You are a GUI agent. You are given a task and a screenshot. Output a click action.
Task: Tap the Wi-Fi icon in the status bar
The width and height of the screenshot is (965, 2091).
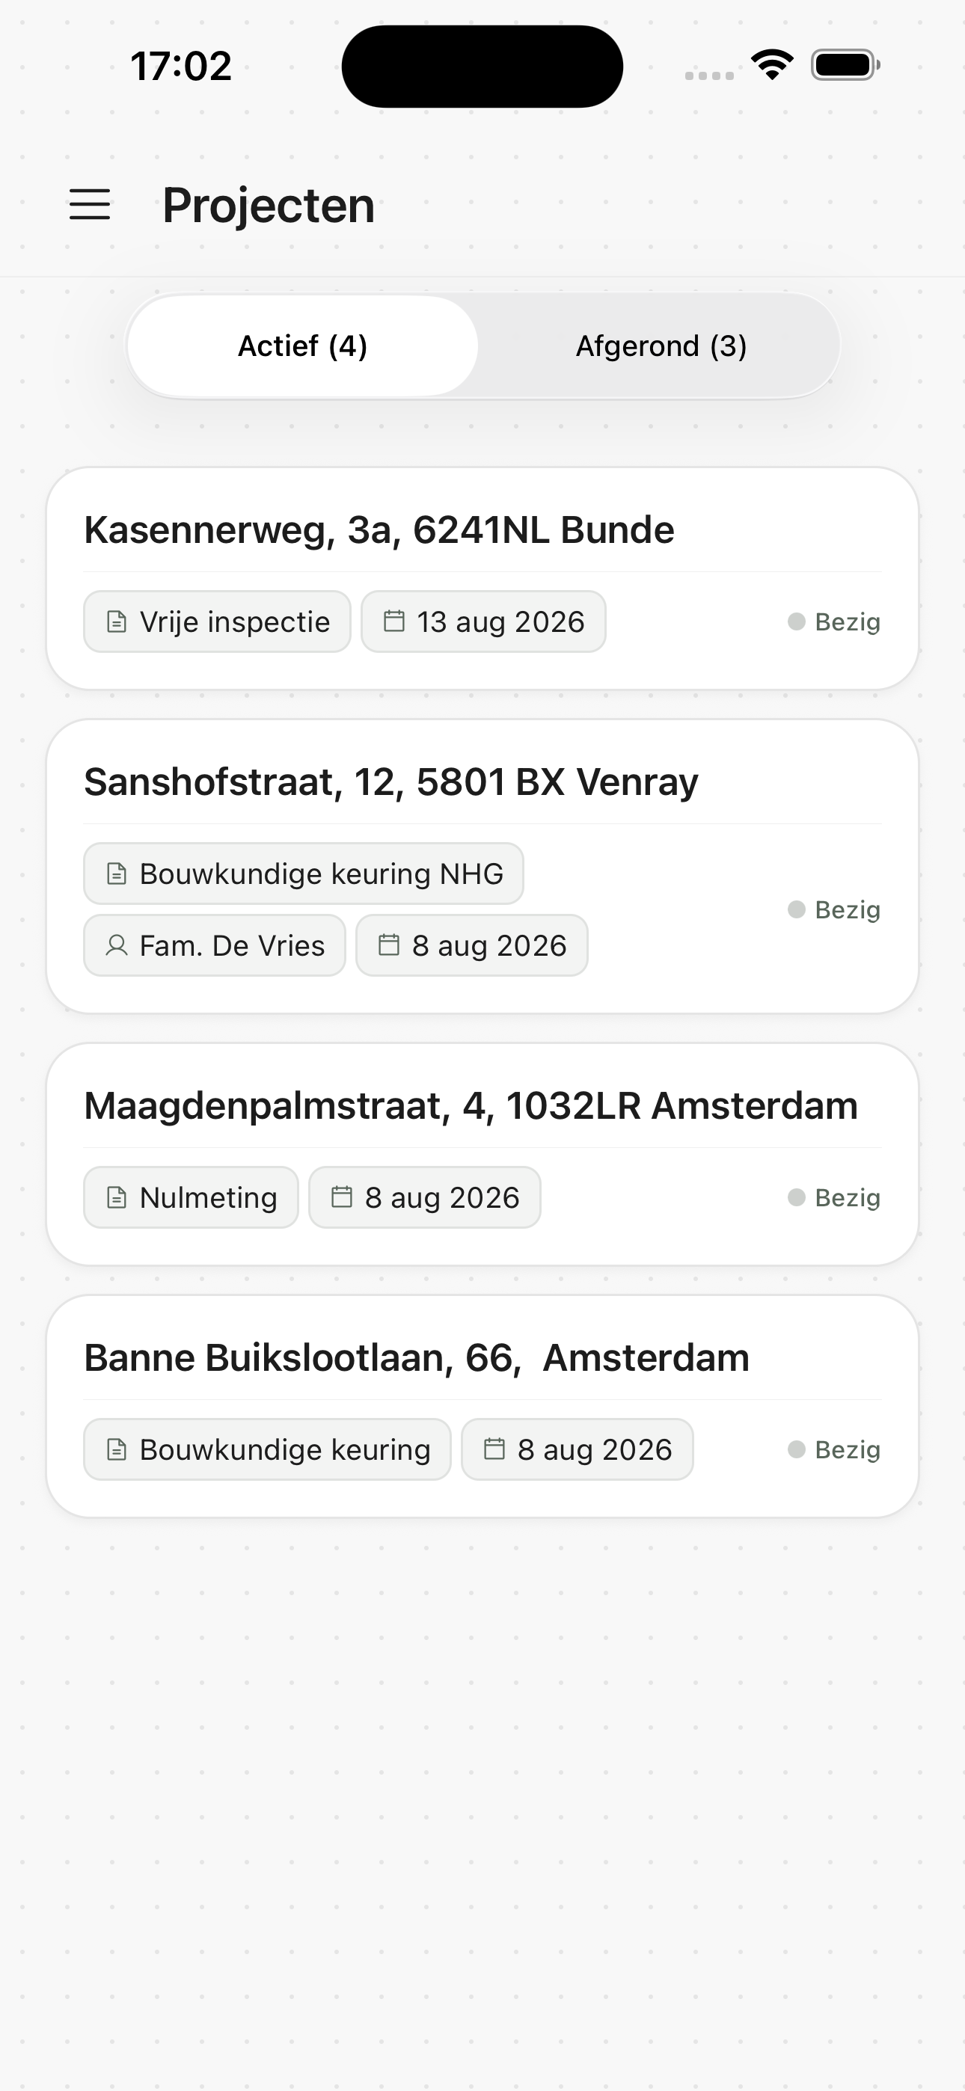click(773, 64)
